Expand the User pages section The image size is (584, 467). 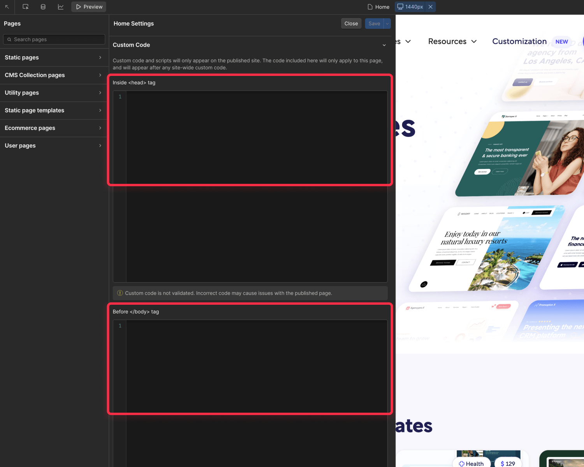point(54,146)
